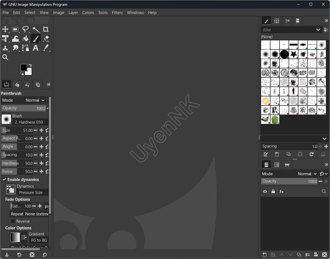The width and height of the screenshot is (330, 259).
Task: Select the Fuzzy Select wand tool
Action: [x=36, y=29]
